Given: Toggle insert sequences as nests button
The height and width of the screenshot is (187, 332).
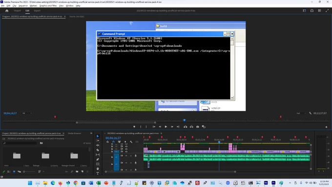Looking at the screenshot, I should (107, 142).
